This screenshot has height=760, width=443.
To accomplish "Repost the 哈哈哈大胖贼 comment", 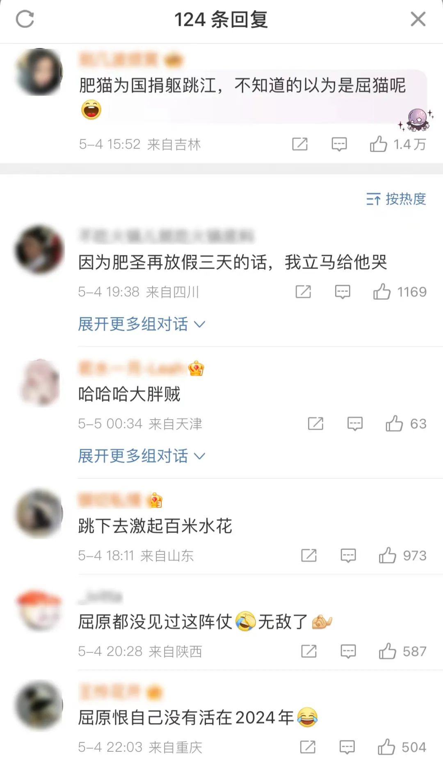I will (315, 423).
